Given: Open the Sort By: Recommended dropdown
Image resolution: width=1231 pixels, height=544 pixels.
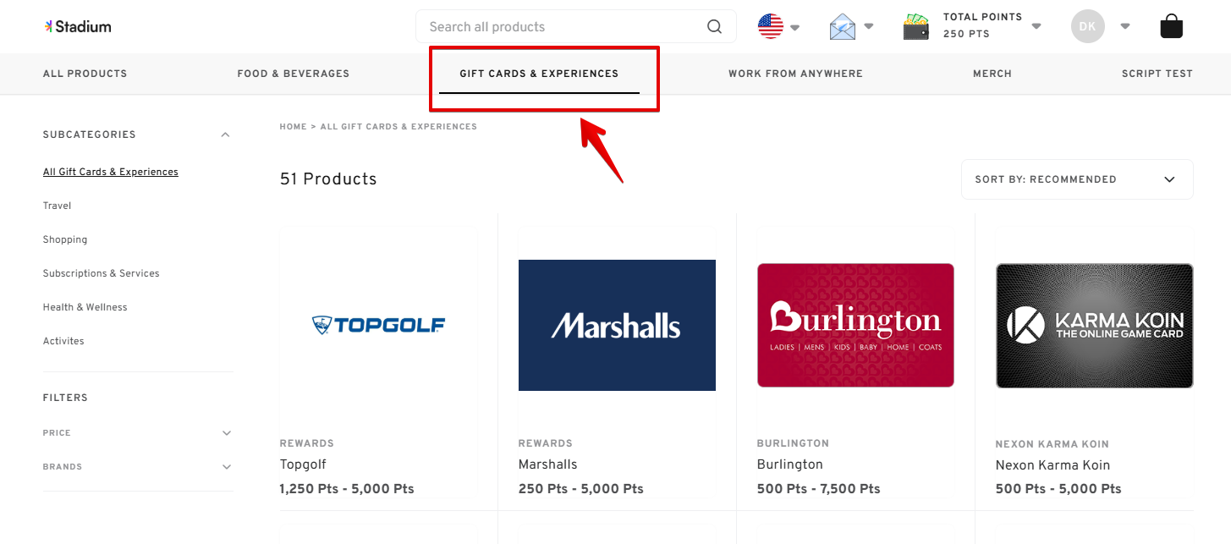Looking at the screenshot, I should coord(1077,179).
